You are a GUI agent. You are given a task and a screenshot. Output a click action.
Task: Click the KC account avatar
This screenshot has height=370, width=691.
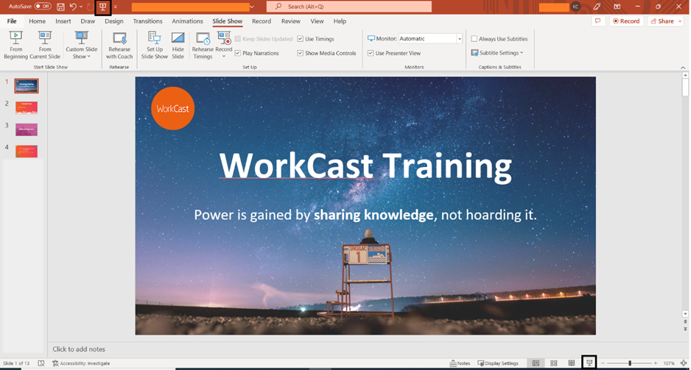click(x=575, y=7)
